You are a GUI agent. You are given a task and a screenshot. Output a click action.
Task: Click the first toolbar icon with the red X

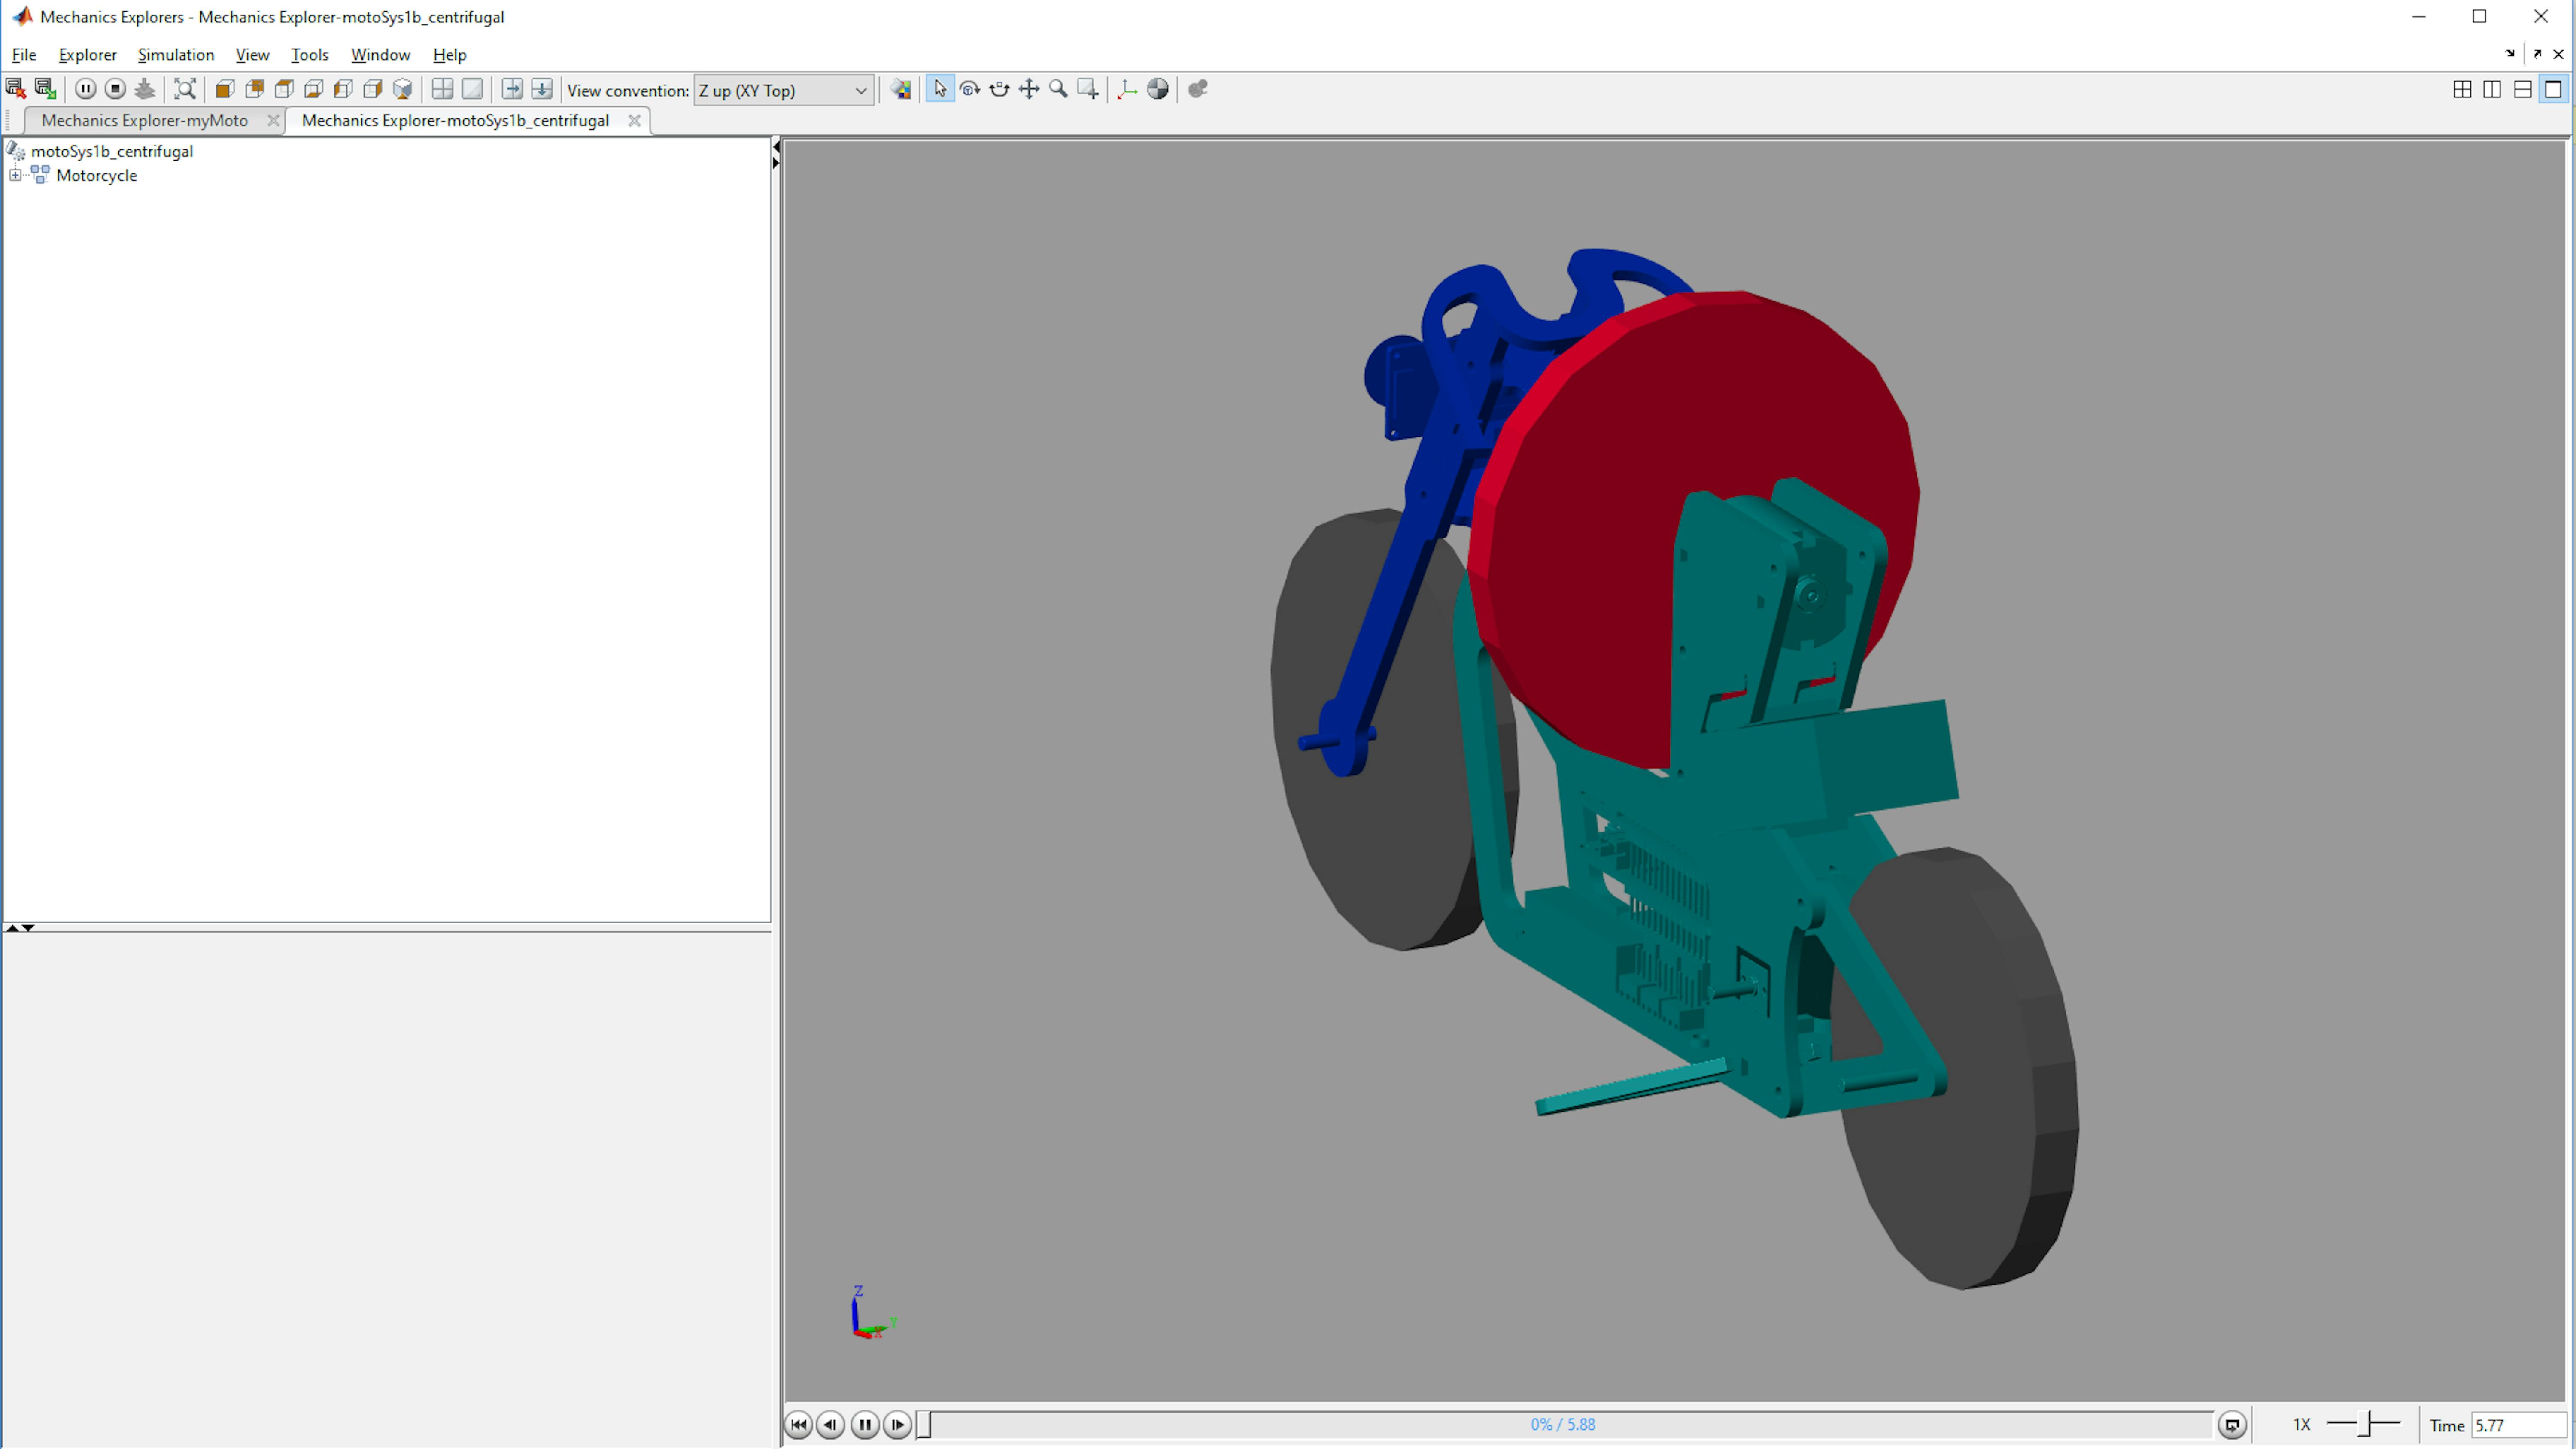coord(15,89)
